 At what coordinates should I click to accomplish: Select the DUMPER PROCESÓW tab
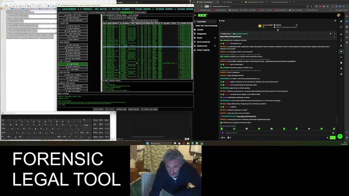[127, 13]
